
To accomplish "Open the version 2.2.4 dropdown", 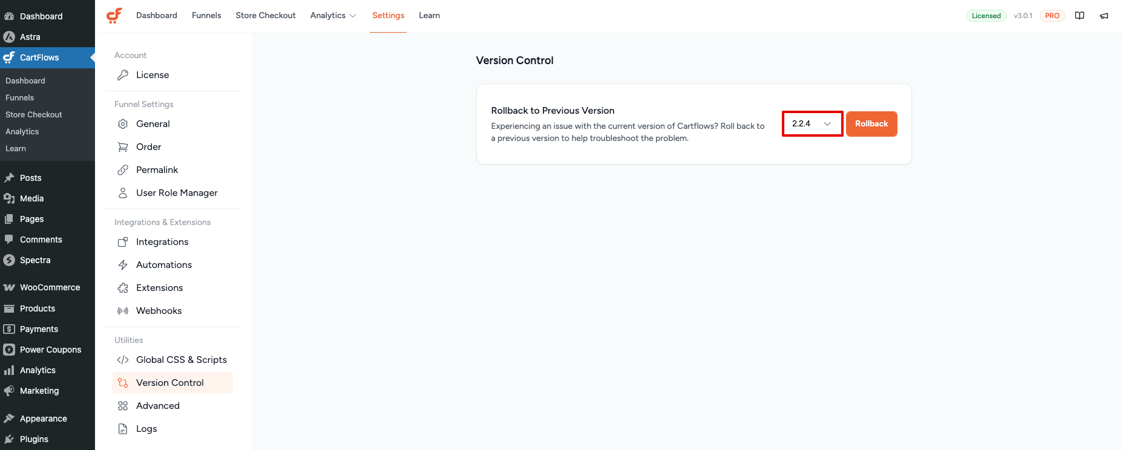I will point(812,124).
